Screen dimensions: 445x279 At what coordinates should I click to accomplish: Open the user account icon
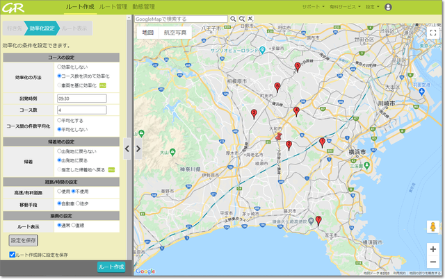(x=388, y=7)
